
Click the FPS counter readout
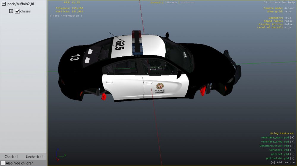(72, 2)
